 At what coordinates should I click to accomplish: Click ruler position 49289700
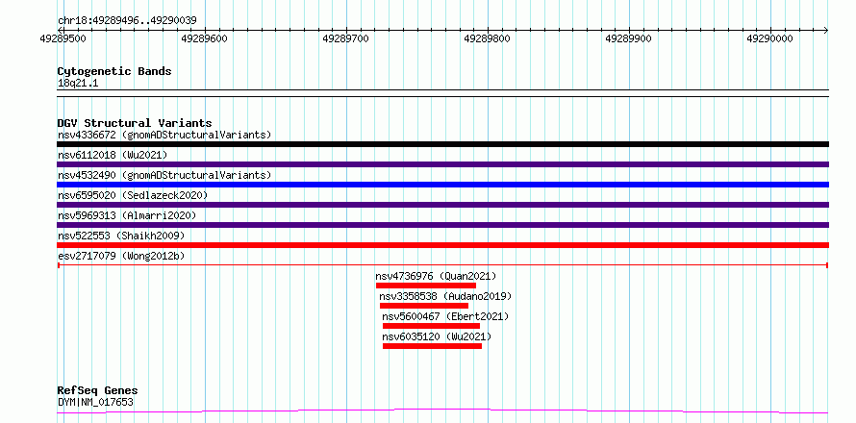[346, 38]
